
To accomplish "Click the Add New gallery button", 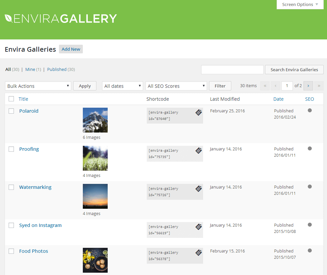I will click(x=71, y=49).
